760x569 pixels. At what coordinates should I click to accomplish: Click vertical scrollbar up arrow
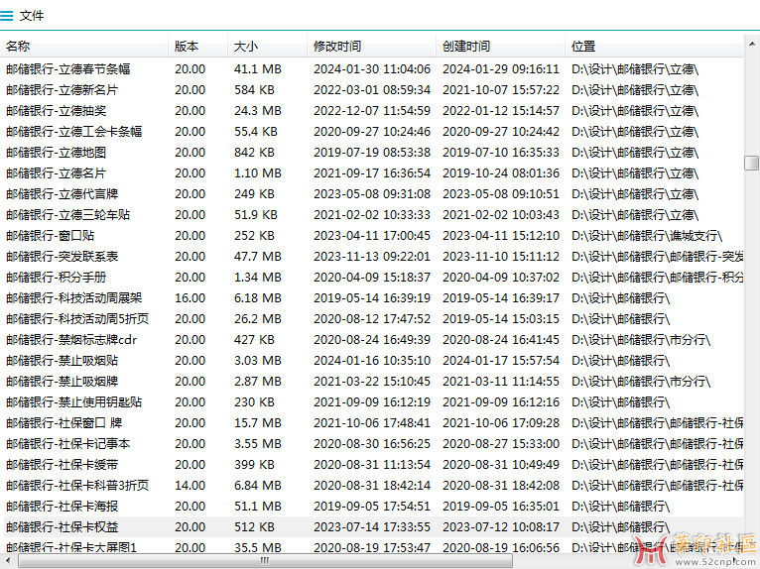(752, 44)
